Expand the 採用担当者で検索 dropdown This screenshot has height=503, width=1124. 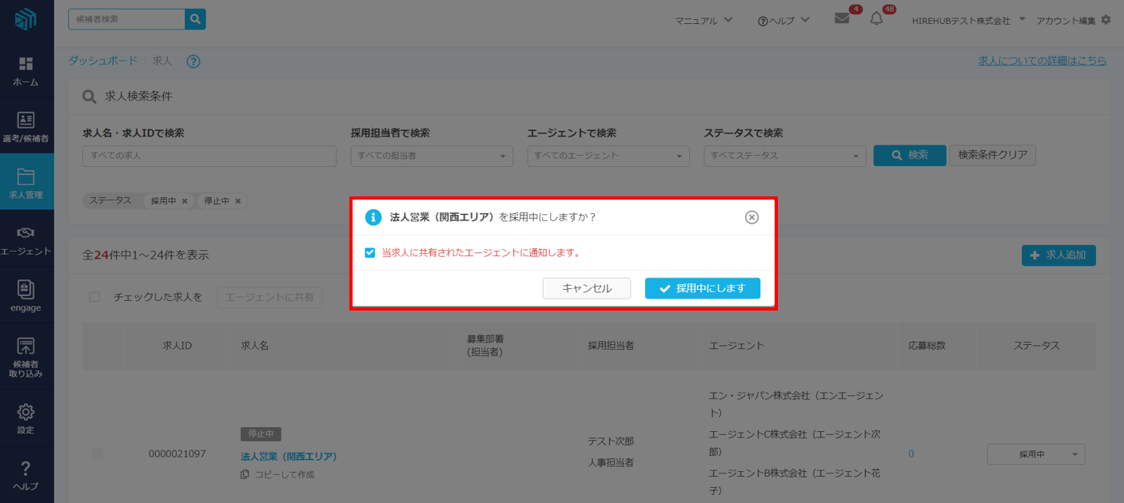click(x=432, y=156)
